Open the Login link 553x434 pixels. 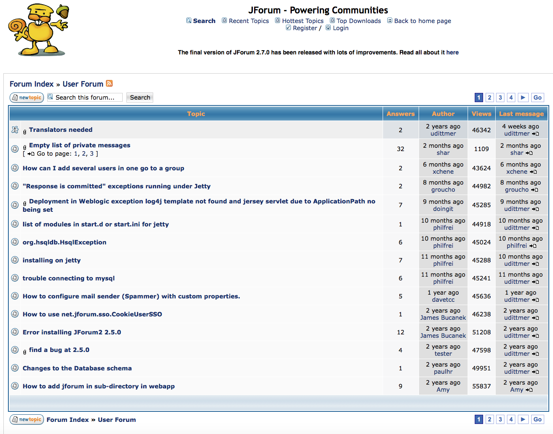341,28
